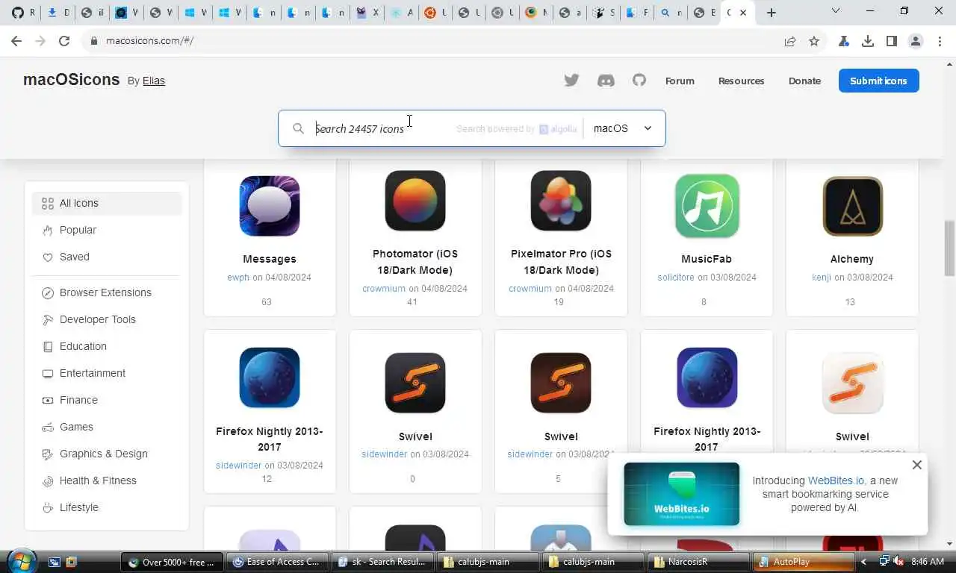
Task: Go back with browser back arrow
Action: point(16,41)
